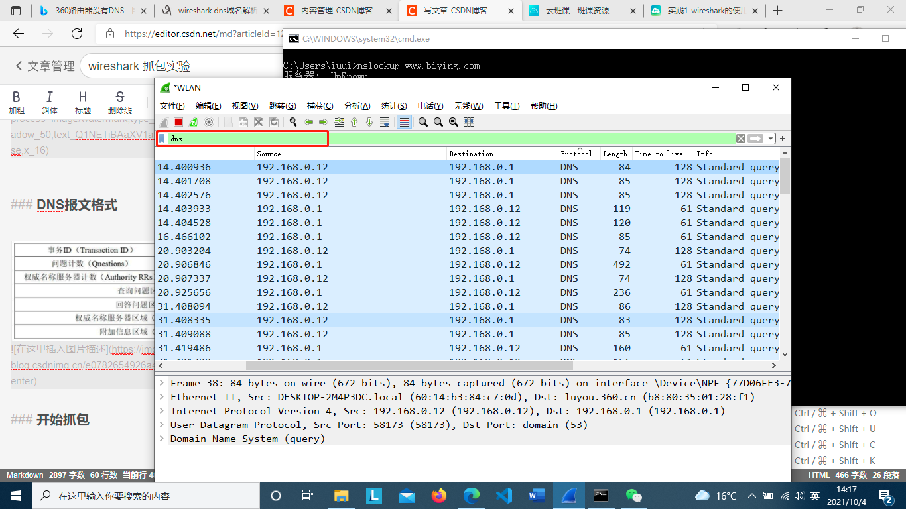Screen dimensions: 906x509
Task: Apply strikethrough 删除线 in editor
Action: click(120, 103)
